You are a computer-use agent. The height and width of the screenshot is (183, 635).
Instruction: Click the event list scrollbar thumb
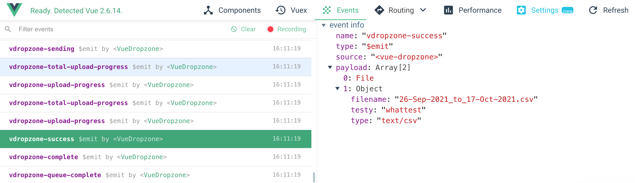[x=314, y=177]
